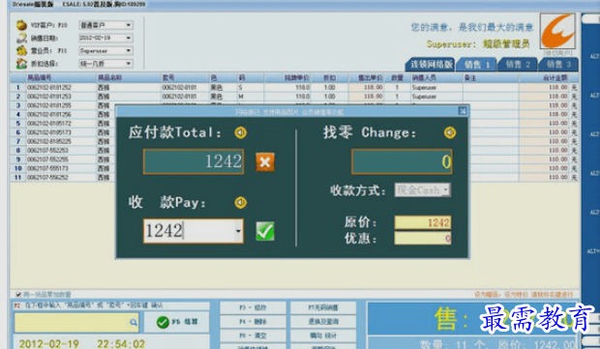The image size is (600, 349).
Task: Play the 收款Pay speaker icon
Action: (x=241, y=202)
